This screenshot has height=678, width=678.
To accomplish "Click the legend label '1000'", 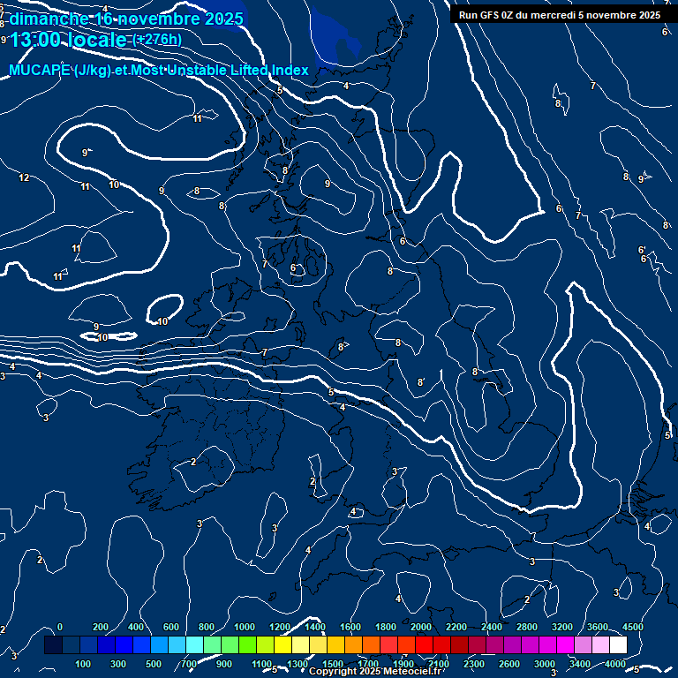I will pos(245,627).
